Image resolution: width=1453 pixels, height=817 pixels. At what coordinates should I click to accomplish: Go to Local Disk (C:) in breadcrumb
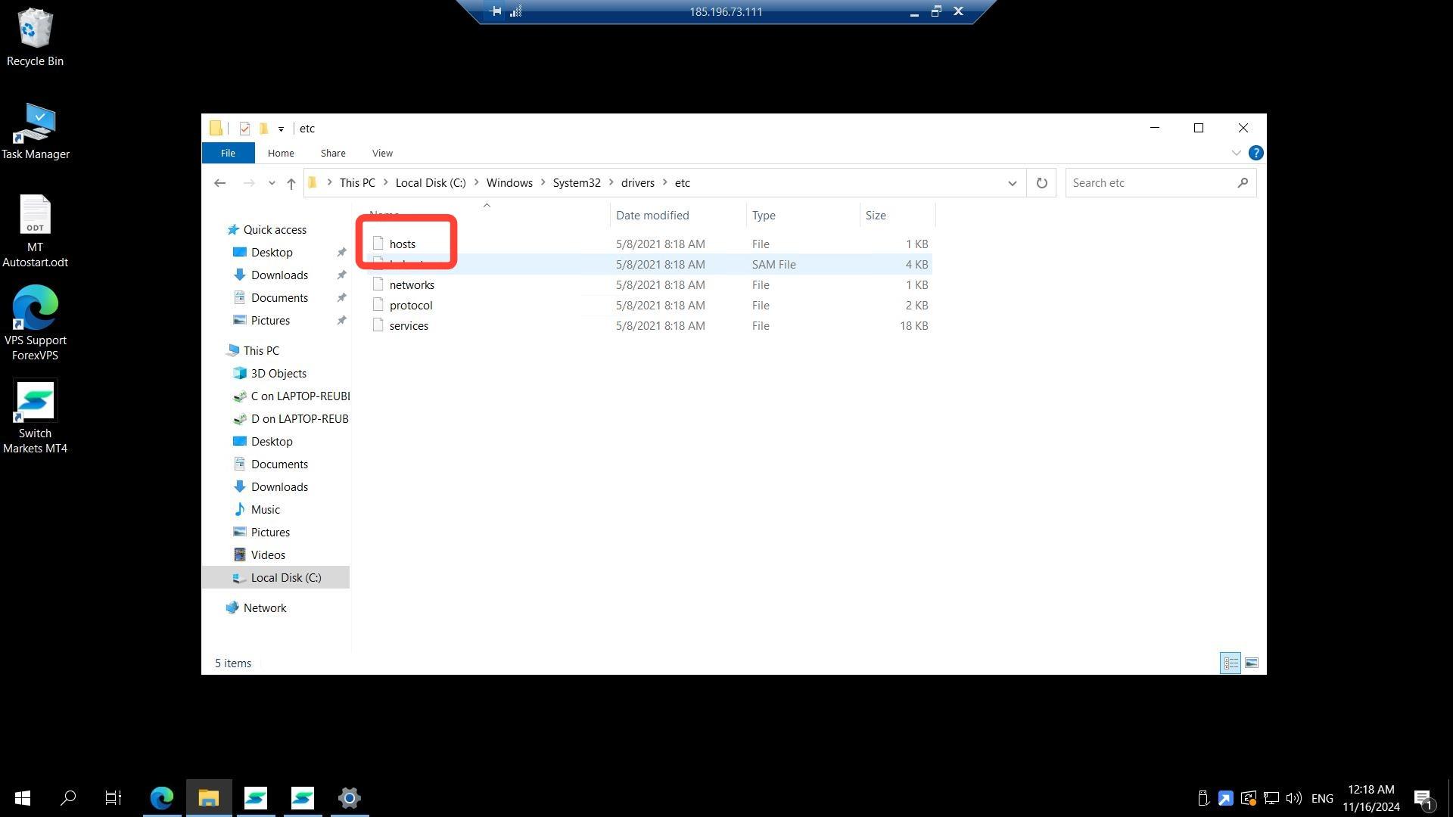coord(431,183)
